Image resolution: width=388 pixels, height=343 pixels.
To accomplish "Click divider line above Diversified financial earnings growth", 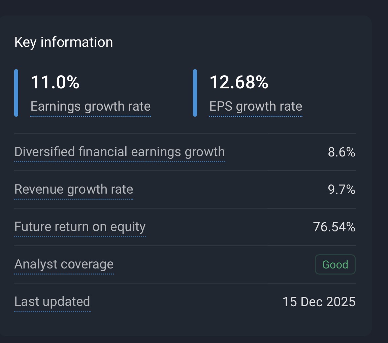I will click(x=185, y=134).
